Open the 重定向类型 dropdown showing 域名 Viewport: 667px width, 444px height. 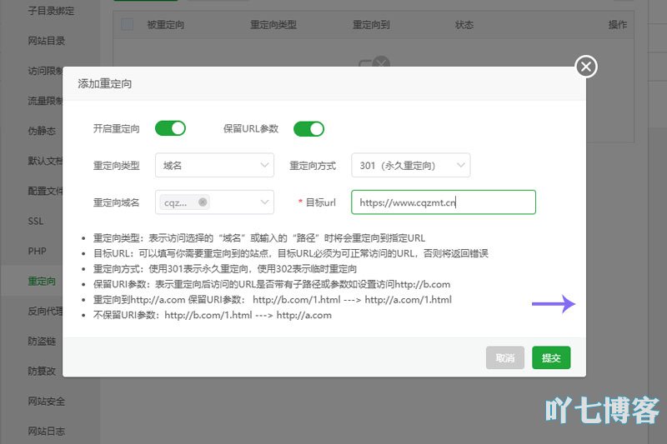pyautogui.click(x=214, y=165)
